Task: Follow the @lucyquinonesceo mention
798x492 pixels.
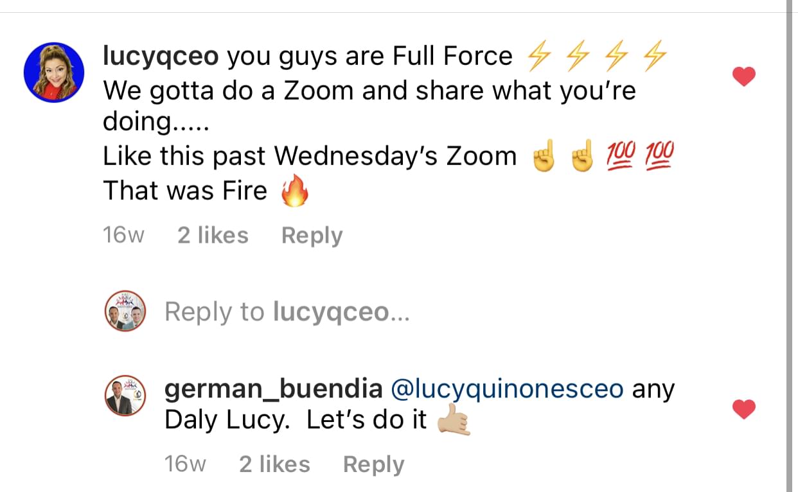Action: tap(507, 389)
